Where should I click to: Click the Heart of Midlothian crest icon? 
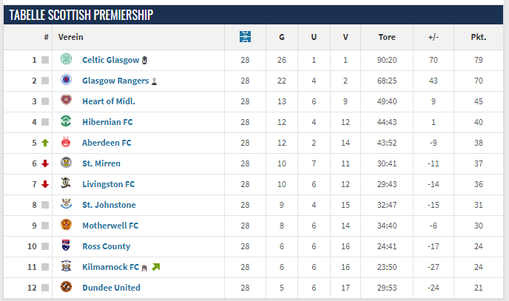(67, 100)
